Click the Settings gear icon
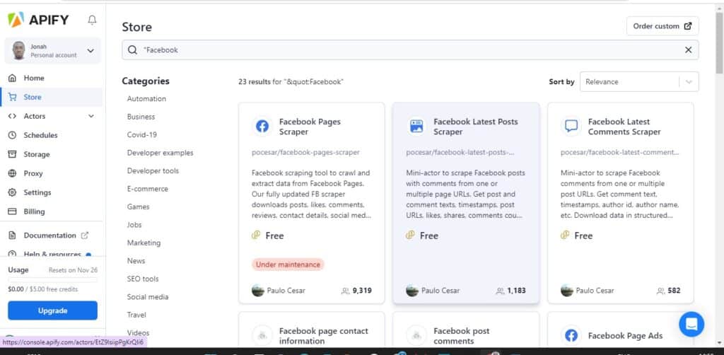 [x=13, y=192]
